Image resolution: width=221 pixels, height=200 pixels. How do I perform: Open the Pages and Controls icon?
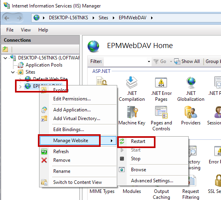[x=161, y=112]
